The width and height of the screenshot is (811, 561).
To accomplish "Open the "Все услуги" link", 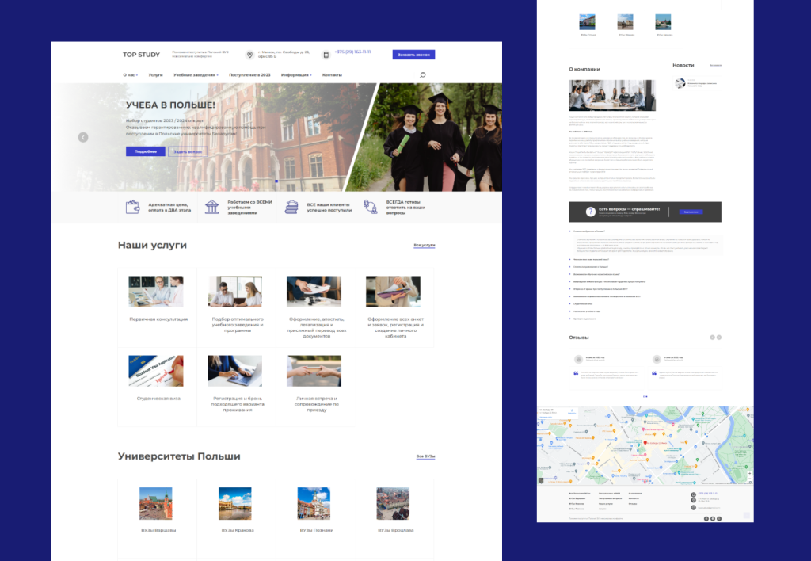I will pyautogui.click(x=425, y=246).
